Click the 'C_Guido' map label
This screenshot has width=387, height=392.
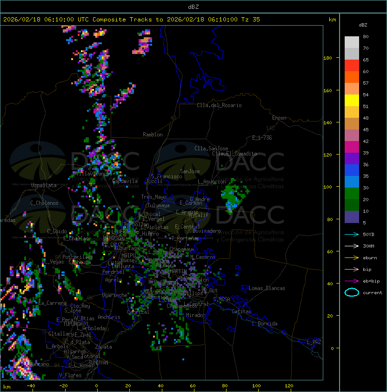point(57,231)
